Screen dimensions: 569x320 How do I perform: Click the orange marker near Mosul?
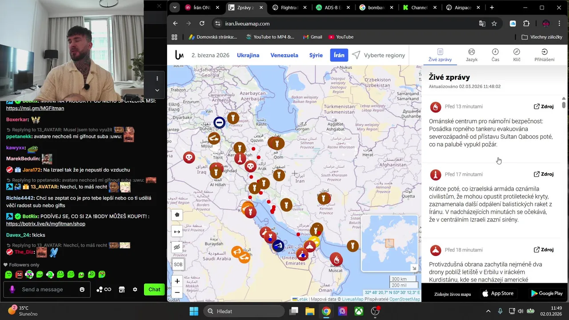click(x=214, y=138)
